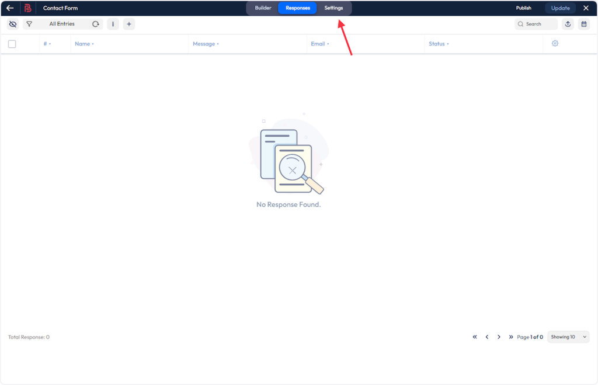Click the red Bit Form logo
The image size is (598, 385).
27,8
